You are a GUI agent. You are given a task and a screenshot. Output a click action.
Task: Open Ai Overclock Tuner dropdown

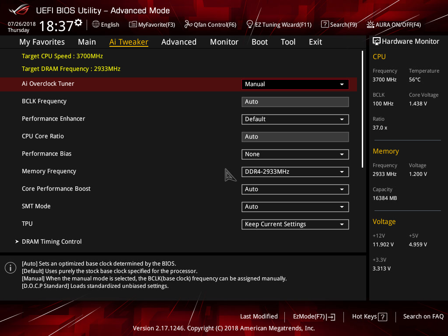[x=295, y=84]
